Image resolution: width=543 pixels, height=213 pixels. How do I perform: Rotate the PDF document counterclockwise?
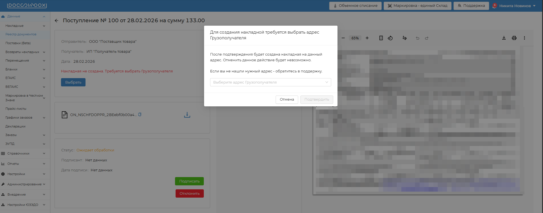tap(390, 38)
